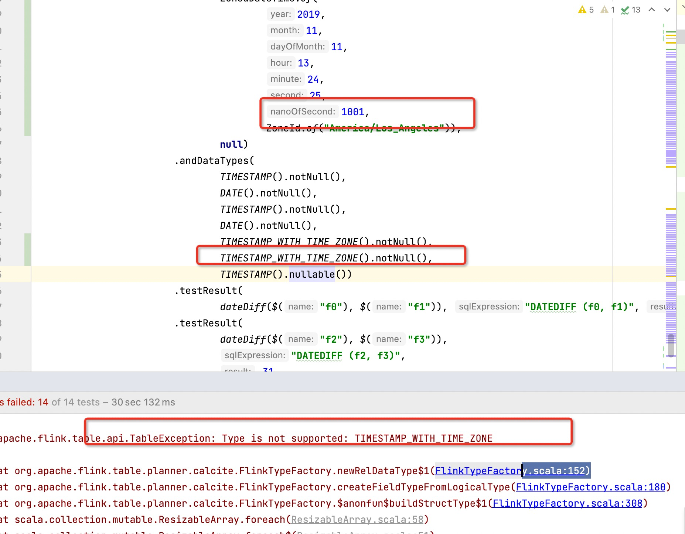Viewport: 685px width, 534px height.
Task: Click the nanoOfSecond value 1001
Action: pyautogui.click(x=352, y=112)
